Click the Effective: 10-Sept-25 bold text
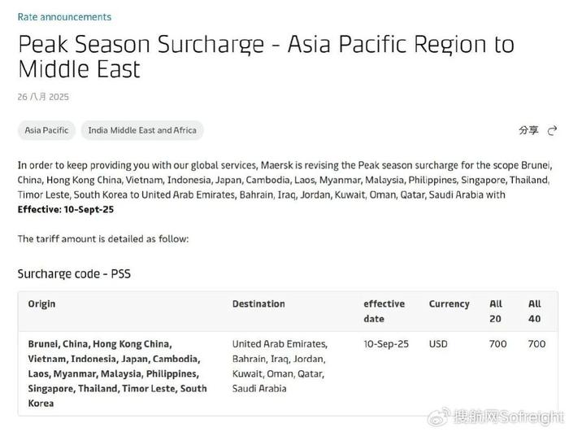 pyautogui.click(x=66, y=210)
